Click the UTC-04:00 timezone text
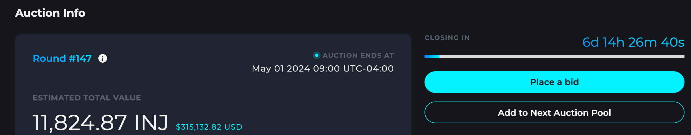This screenshot has height=135, width=691. (368, 69)
